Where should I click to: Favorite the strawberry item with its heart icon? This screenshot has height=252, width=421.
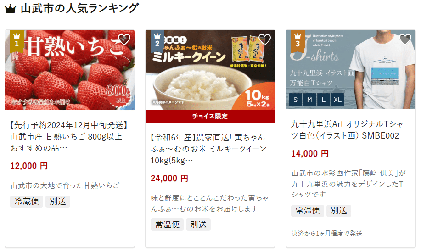[x=124, y=40]
